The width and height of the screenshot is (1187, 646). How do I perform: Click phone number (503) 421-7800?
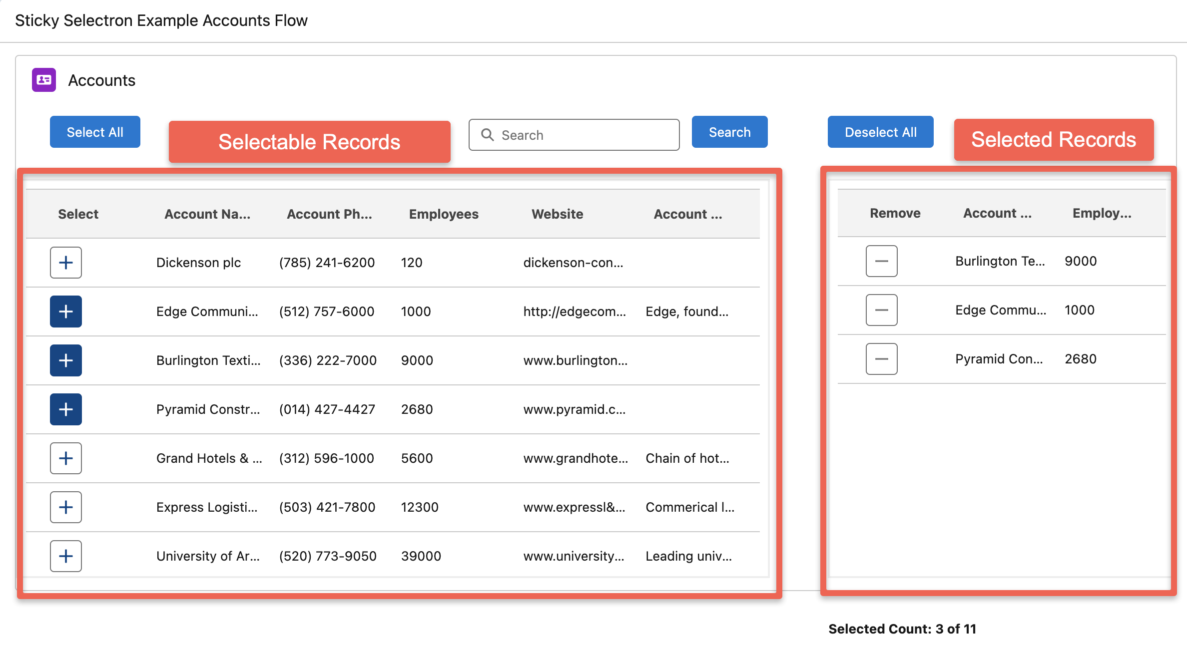coord(327,507)
